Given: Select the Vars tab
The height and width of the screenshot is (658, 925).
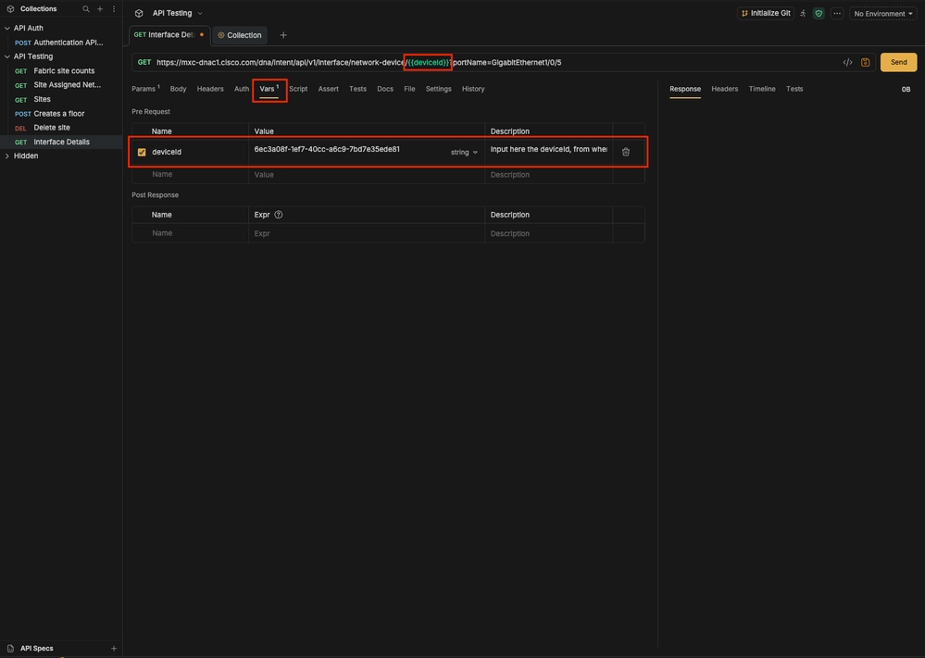Looking at the screenshot, I should (x=269, y=89).
